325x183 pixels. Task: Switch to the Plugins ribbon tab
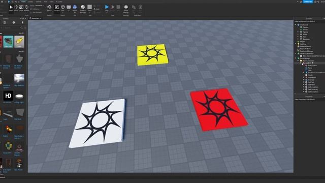(59, 2)
